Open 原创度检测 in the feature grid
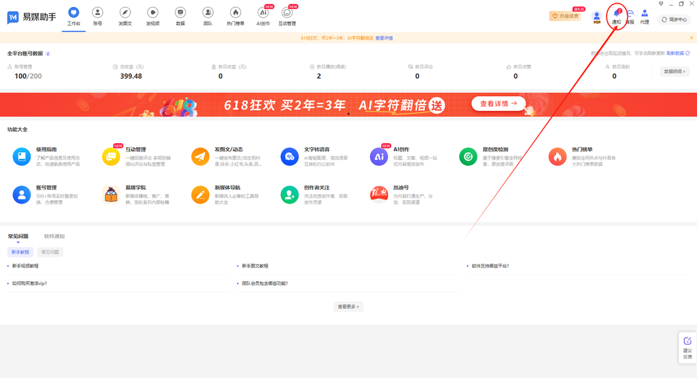 [x=491, y=156]
